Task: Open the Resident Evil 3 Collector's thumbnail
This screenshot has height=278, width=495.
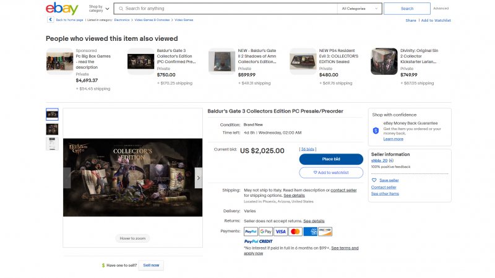Action: click(x=303, y=61)
